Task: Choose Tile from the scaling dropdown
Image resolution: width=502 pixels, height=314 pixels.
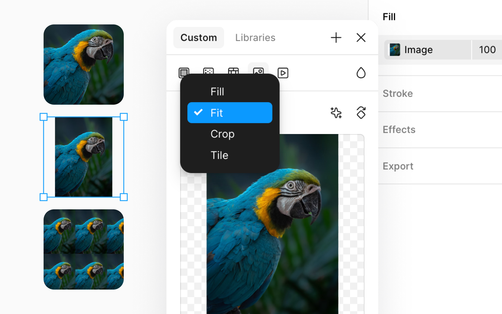Action: [x=219, y=155]
